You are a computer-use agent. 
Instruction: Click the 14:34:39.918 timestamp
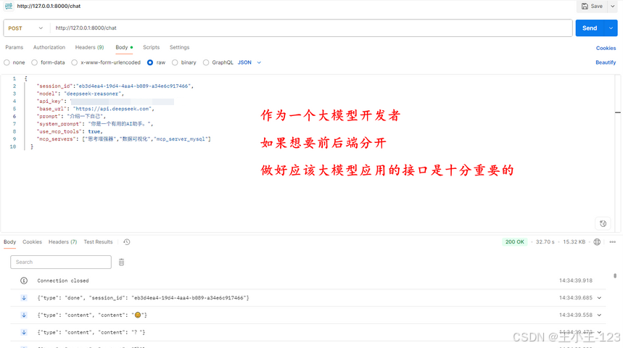576,281
